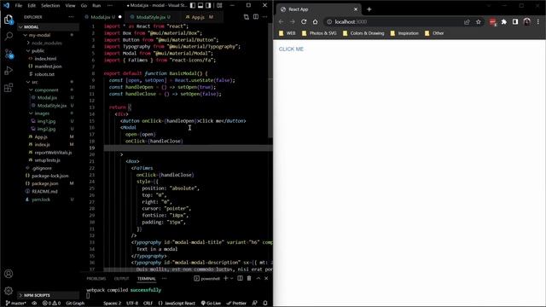The image size is (546, 307).
Task: Open index.html in the file tree
Action: coord(45,59)
